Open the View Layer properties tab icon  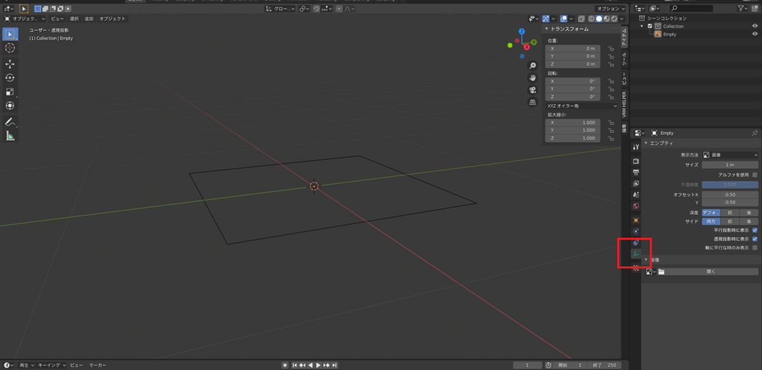[x=636, y=184]
